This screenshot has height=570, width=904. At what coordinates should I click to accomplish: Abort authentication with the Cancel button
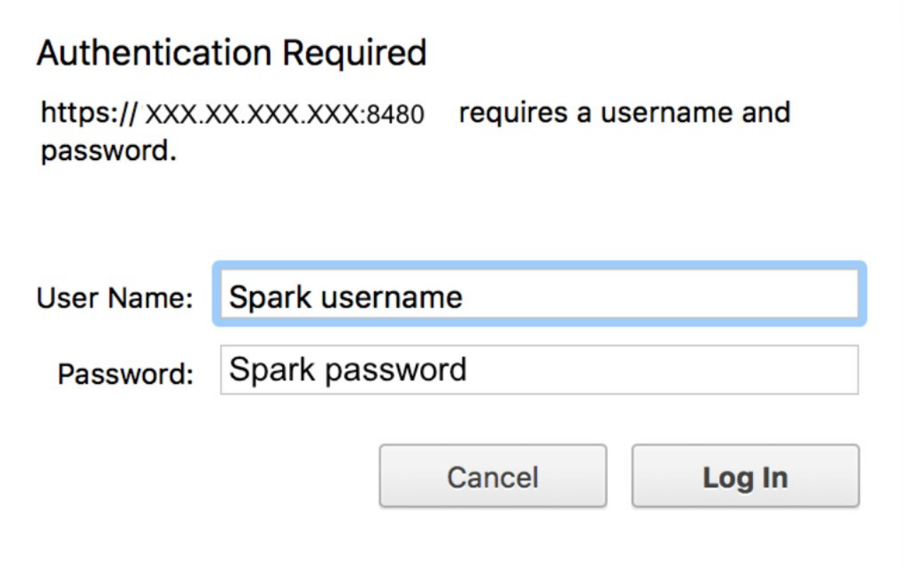click(492, 477)
